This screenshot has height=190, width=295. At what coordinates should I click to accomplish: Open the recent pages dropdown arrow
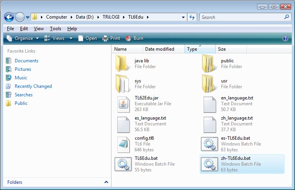click(x=27, y=17)
